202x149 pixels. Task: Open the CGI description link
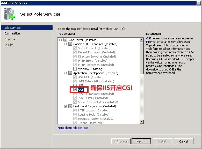[148, 38]
